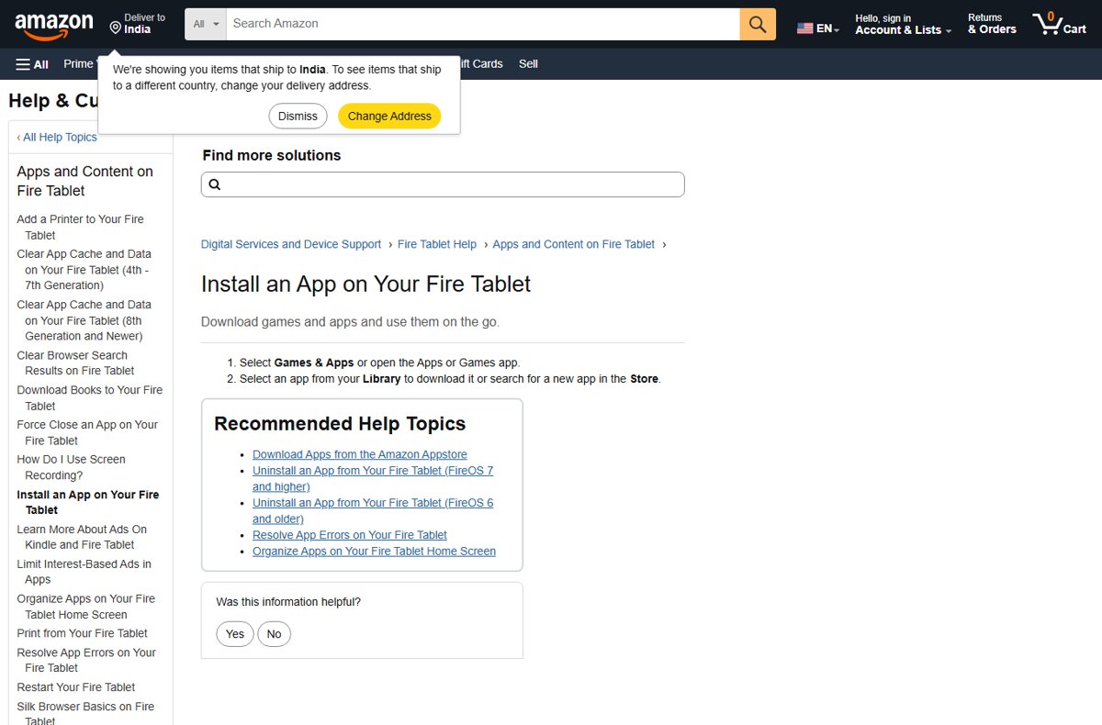Open Clear App Cache 8th Generation topic

pos(84,320)
